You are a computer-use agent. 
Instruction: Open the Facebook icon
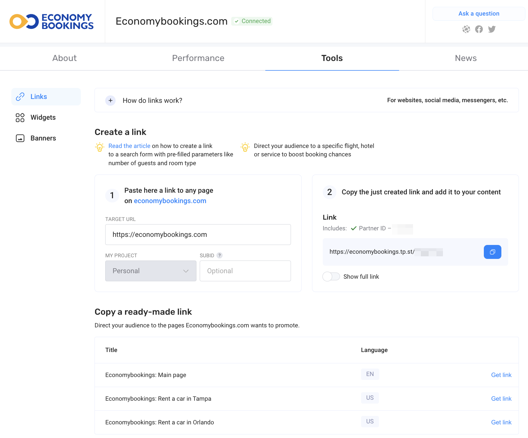coord(479,29)
